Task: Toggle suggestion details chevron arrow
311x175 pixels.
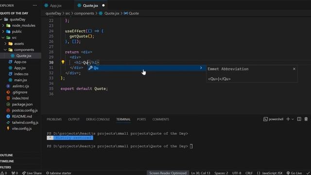Action: click(x=201, y=68)
